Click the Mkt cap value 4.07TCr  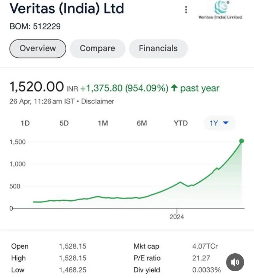[205, 247]
